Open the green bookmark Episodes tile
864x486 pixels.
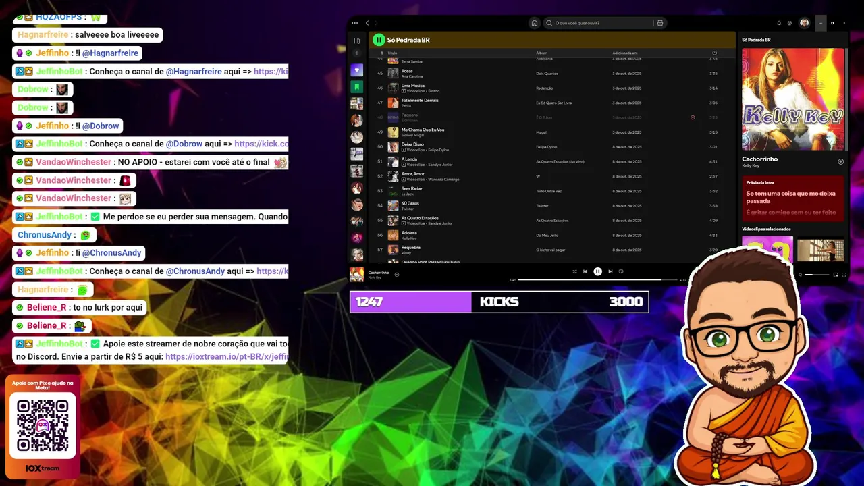357,86
